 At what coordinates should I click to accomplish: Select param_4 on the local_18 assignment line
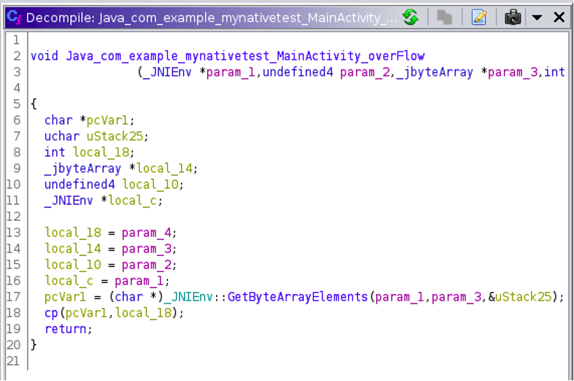point(147,232)
